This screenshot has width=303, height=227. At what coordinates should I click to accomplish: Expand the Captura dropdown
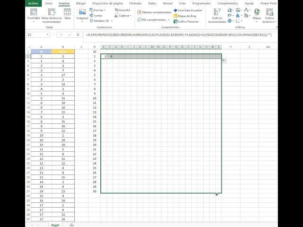tap(124, 16)
